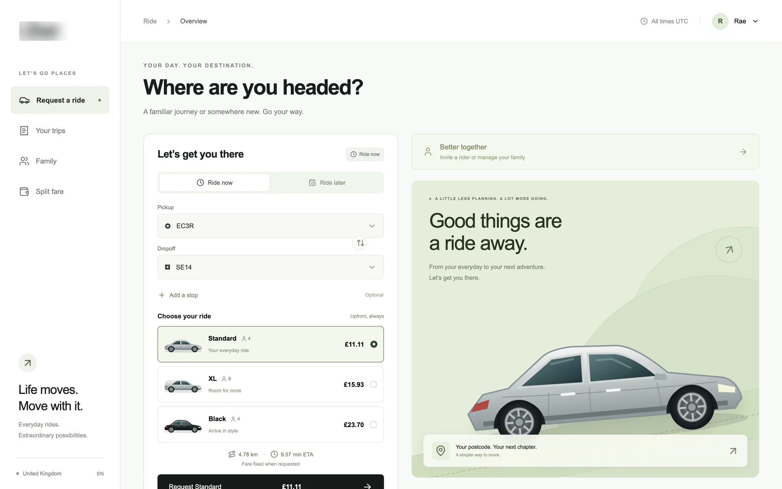Open the Pickup EC3R dropdown
This screenshot has width=782, height=489.
click(270, 226)
